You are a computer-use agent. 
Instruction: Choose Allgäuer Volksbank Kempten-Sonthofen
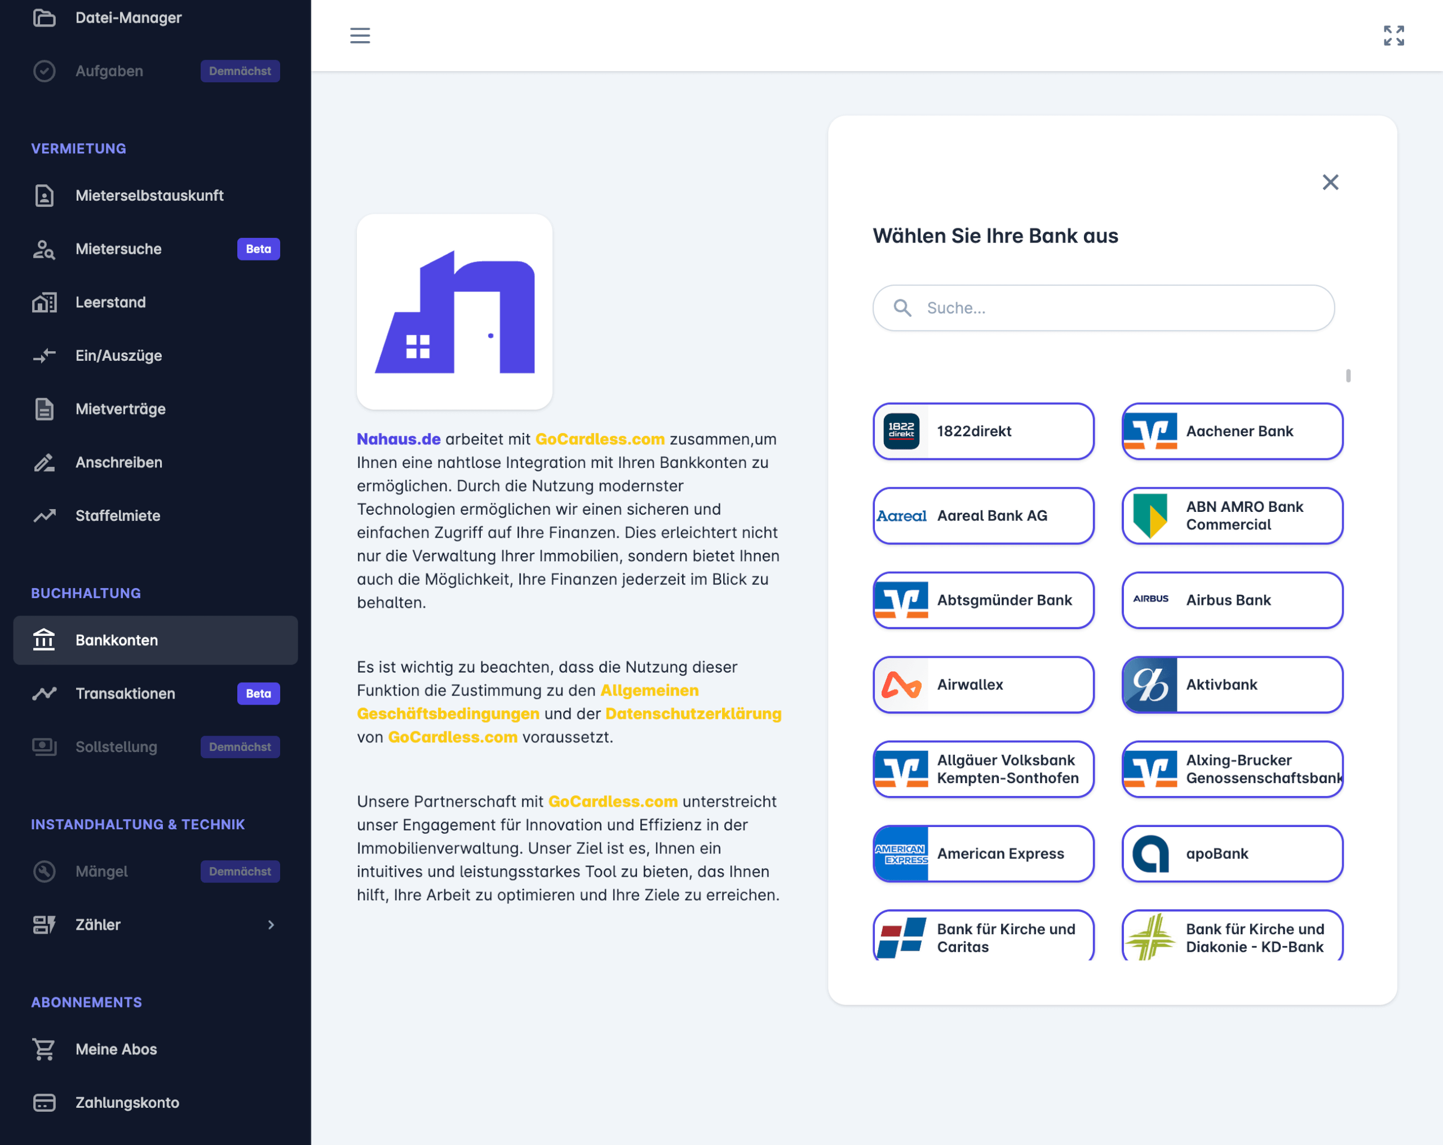point(983,769)
